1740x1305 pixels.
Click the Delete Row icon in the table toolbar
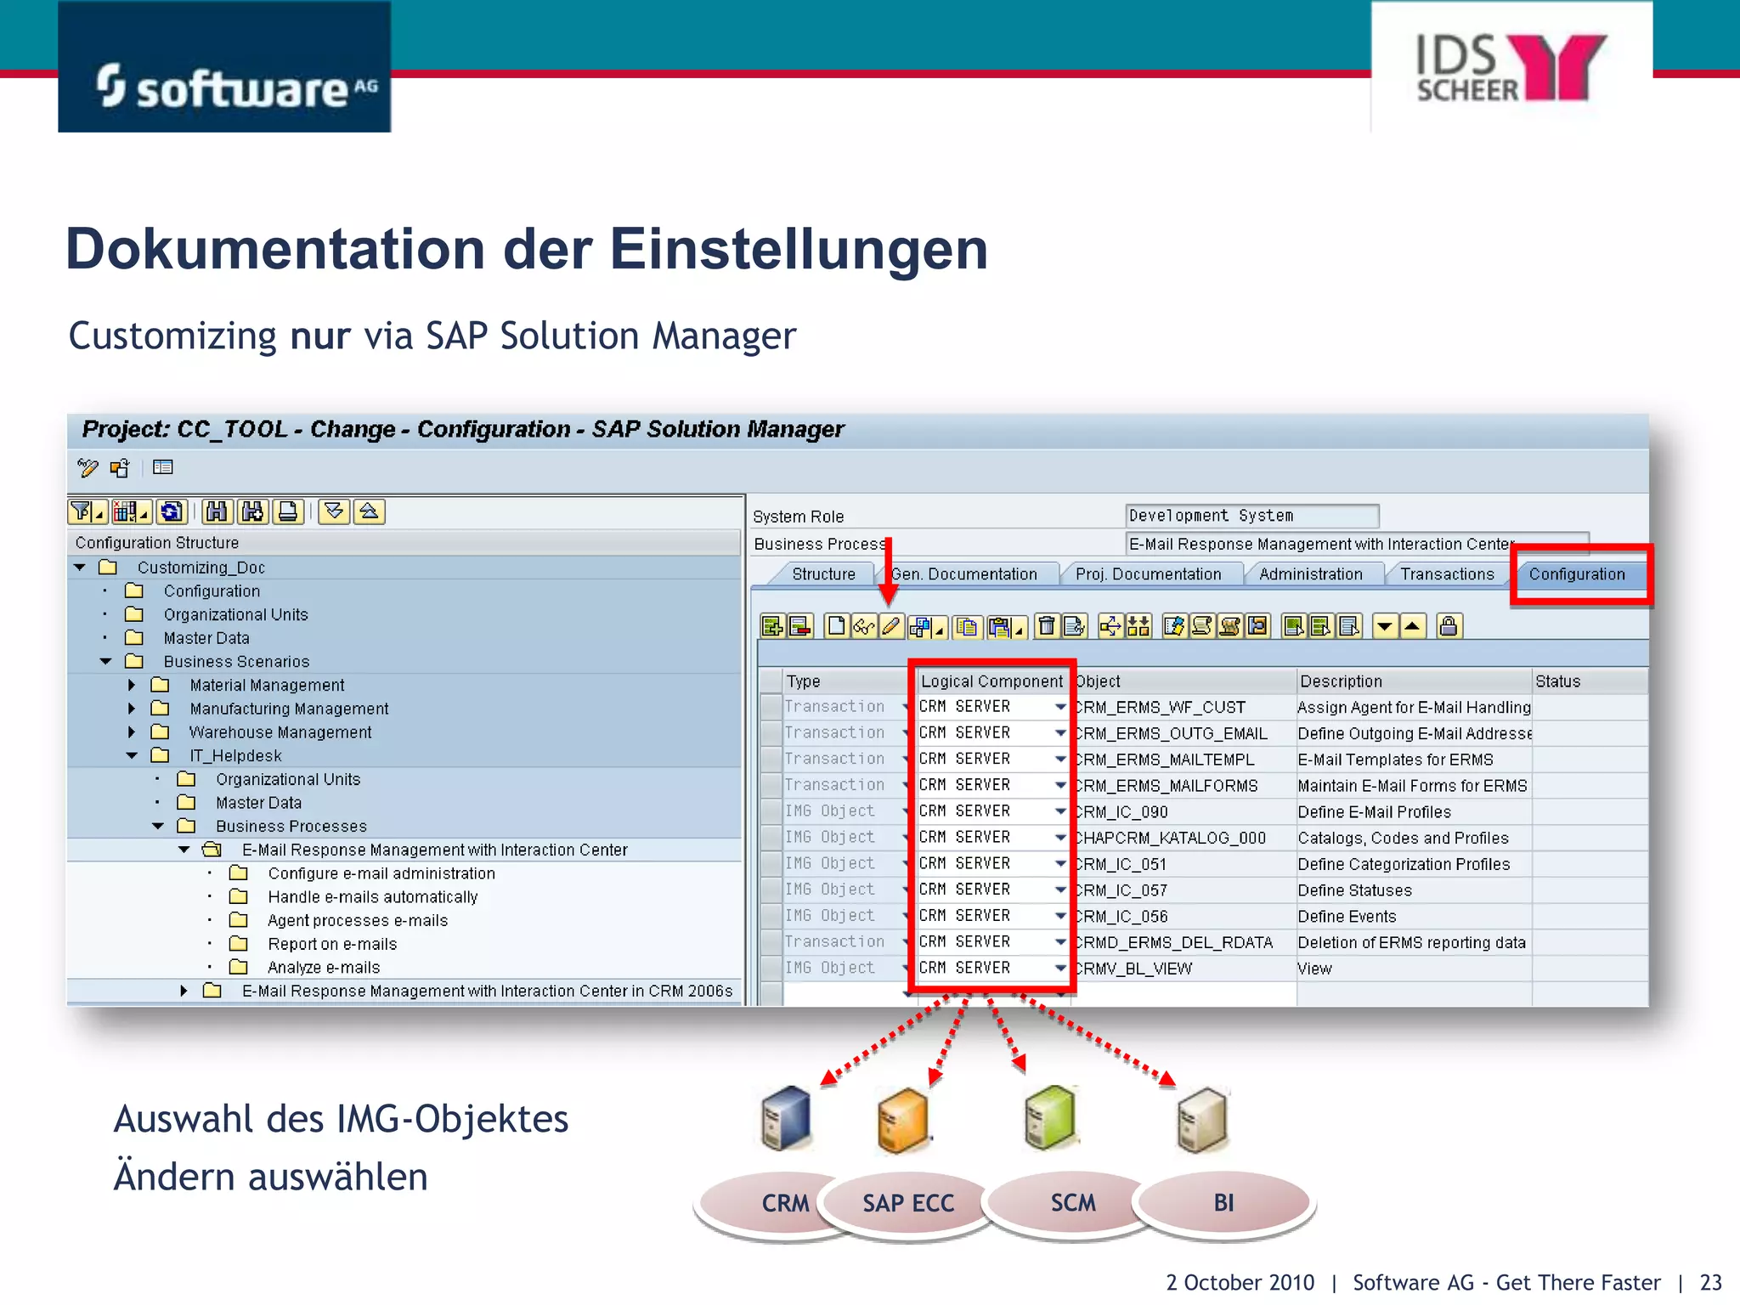click(x=800, y=627)
